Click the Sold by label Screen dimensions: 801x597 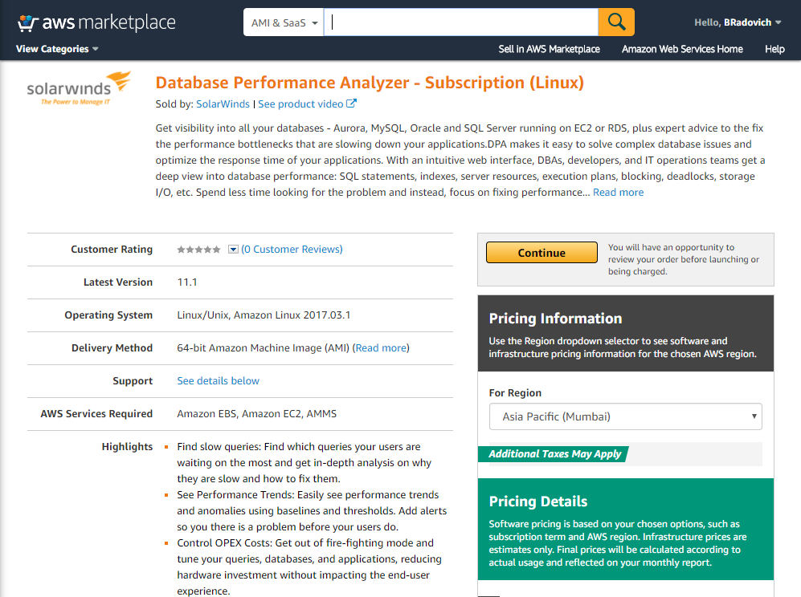click(174, 104)
